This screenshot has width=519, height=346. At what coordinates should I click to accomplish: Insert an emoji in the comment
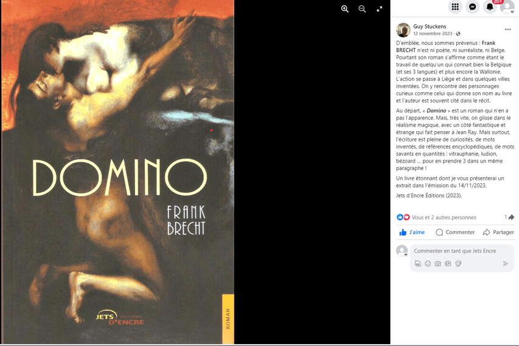[428, 263]
